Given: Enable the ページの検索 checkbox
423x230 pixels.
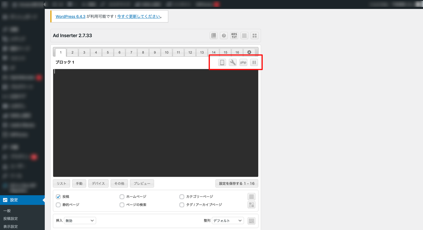Looking at the screenshot, I should [122, 205].
